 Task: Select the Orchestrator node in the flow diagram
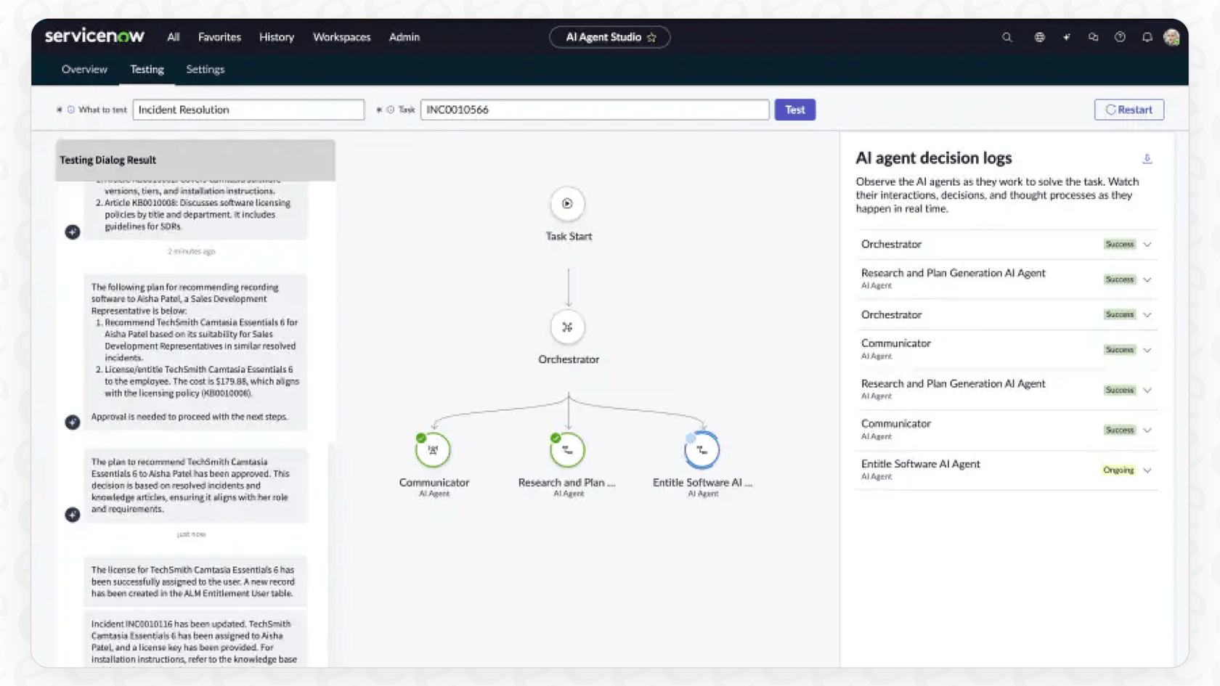pos(568,327)
